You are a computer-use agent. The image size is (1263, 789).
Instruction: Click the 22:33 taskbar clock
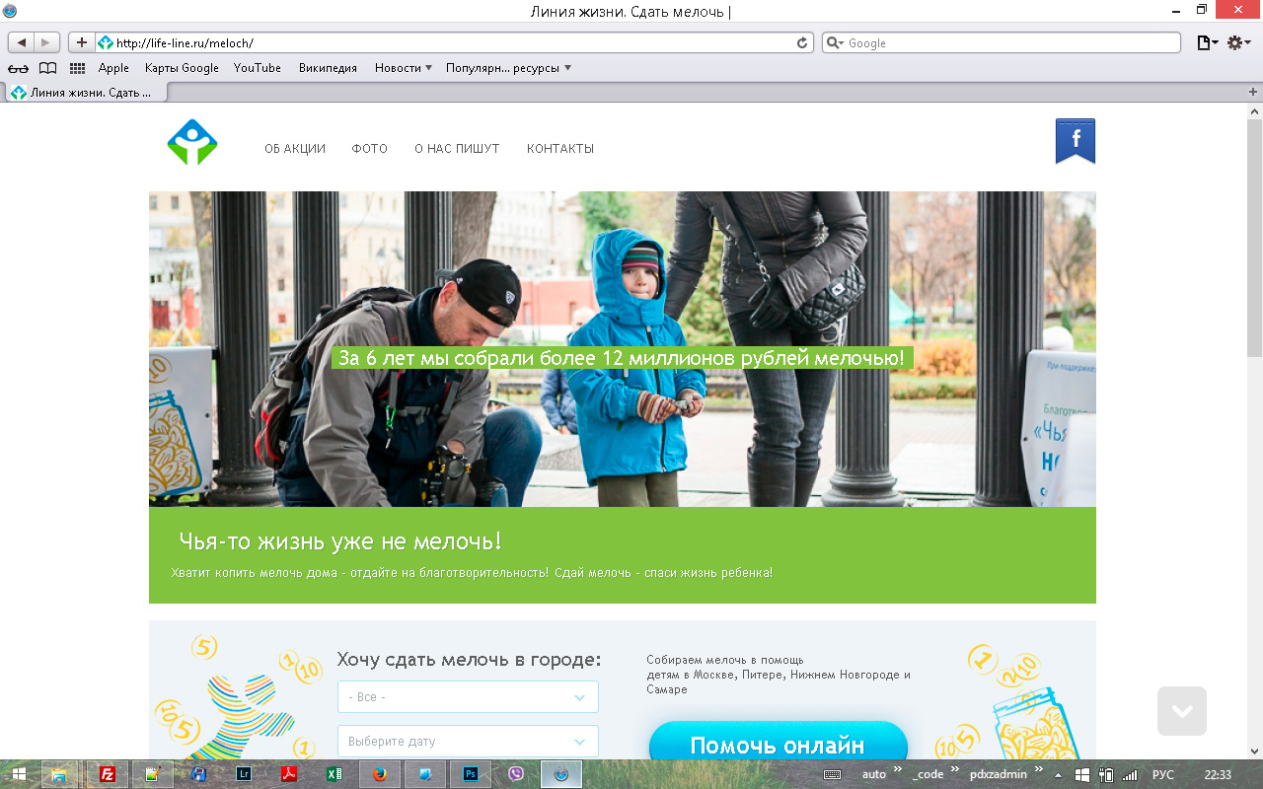pyautogui.click(x=1218, y=774)
